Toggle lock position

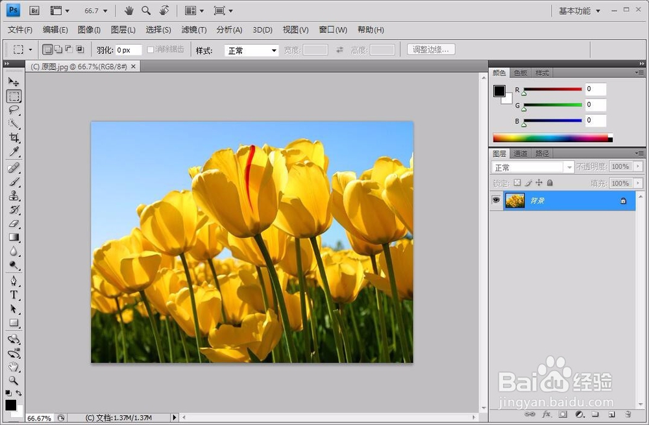[539, 182]
